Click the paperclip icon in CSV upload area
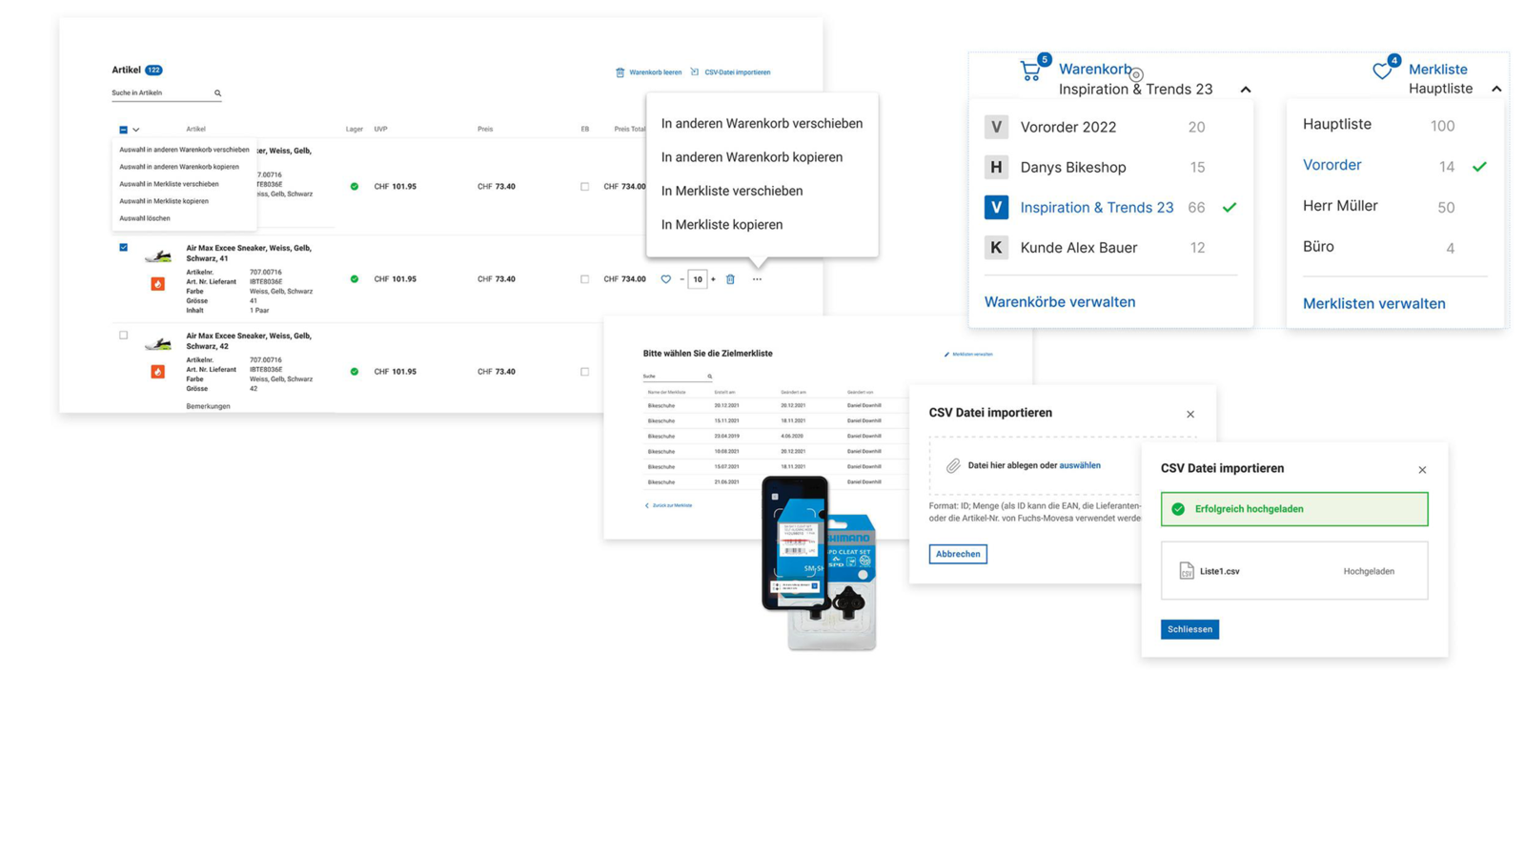The image size is (1525, 858). (x=952, y=466)
